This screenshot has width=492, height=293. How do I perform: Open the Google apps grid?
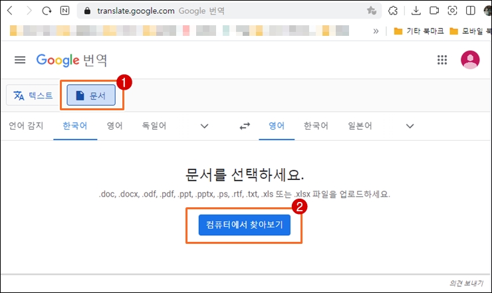point(441,60)
